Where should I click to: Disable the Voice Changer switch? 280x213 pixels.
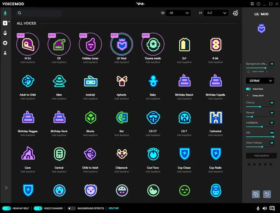38,208
